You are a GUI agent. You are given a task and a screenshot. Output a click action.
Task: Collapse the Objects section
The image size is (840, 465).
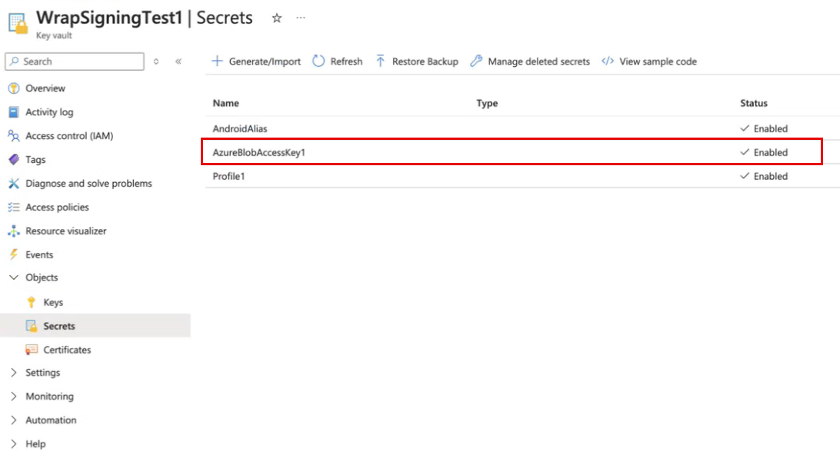pyautogui.click(x=13, y=278)
